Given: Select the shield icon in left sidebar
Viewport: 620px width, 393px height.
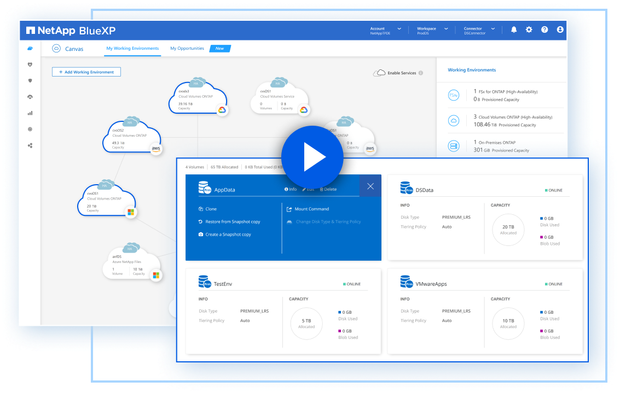Looking at the screenshot, I should (30, 80).
